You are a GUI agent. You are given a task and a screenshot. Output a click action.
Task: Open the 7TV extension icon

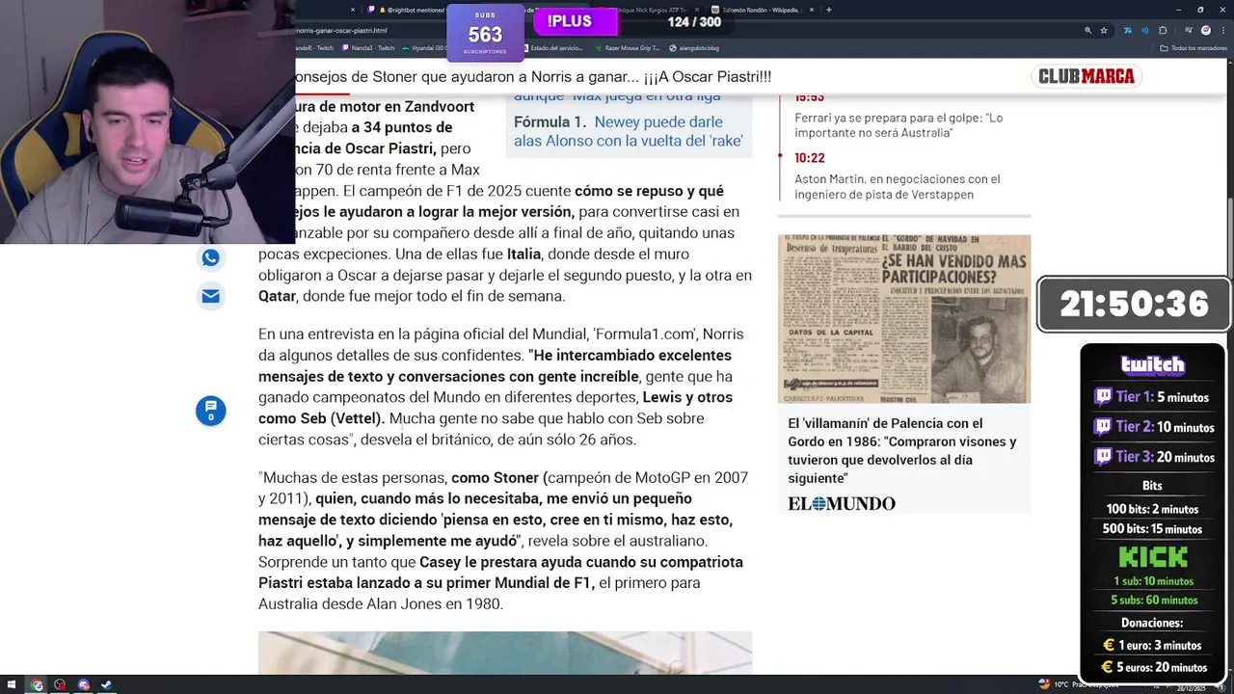[x=1127, y=30]
